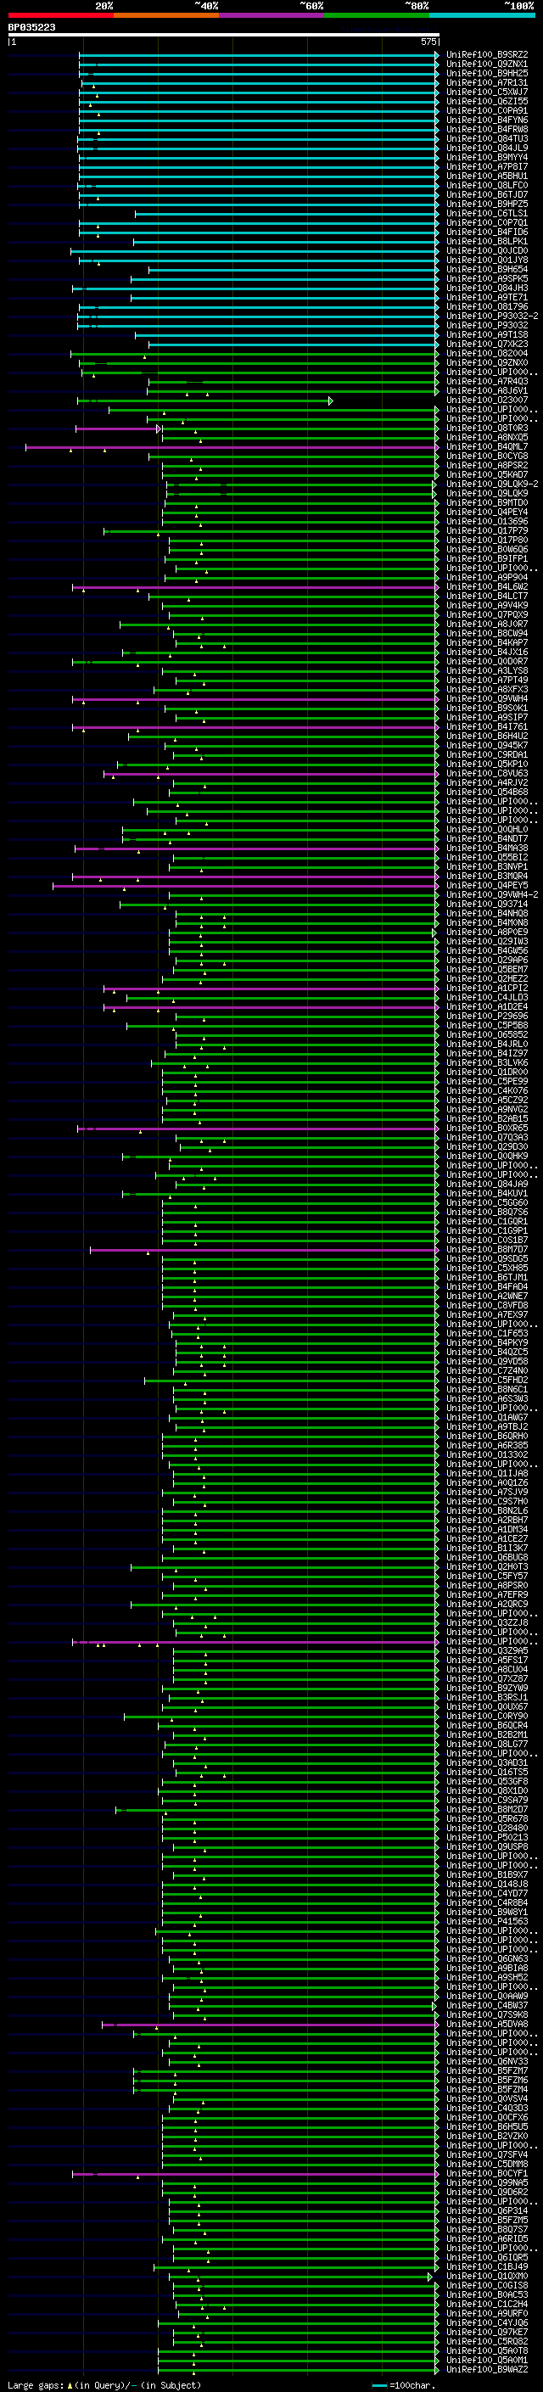Click hit label UniRef100_Q9VWH4

pyautogui.click(x=486, y=699)
